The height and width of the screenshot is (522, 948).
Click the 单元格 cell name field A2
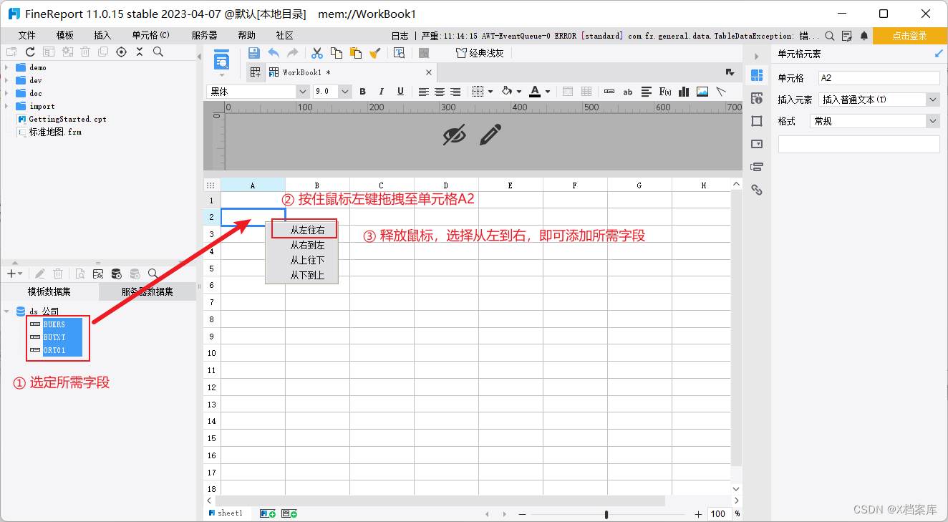[x=879, y=78]
